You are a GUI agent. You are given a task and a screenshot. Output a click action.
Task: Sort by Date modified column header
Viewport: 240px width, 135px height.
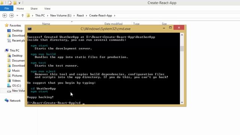113,24
